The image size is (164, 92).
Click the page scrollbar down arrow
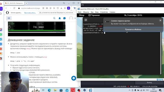coord(79,86)
